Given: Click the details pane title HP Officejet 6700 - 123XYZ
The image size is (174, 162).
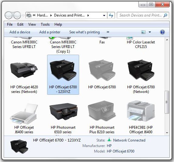Looking at the screenshot, I should [57, 140].
